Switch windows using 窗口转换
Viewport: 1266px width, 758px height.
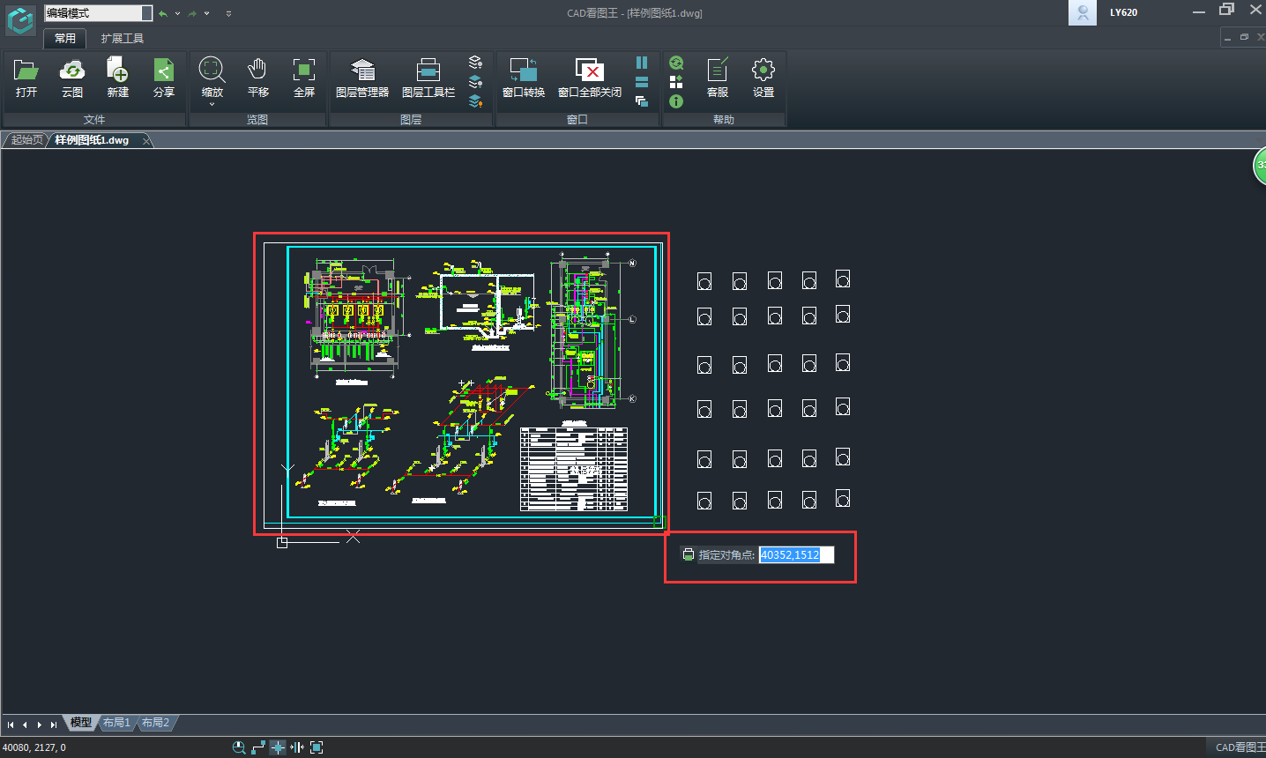click(524, 78)
